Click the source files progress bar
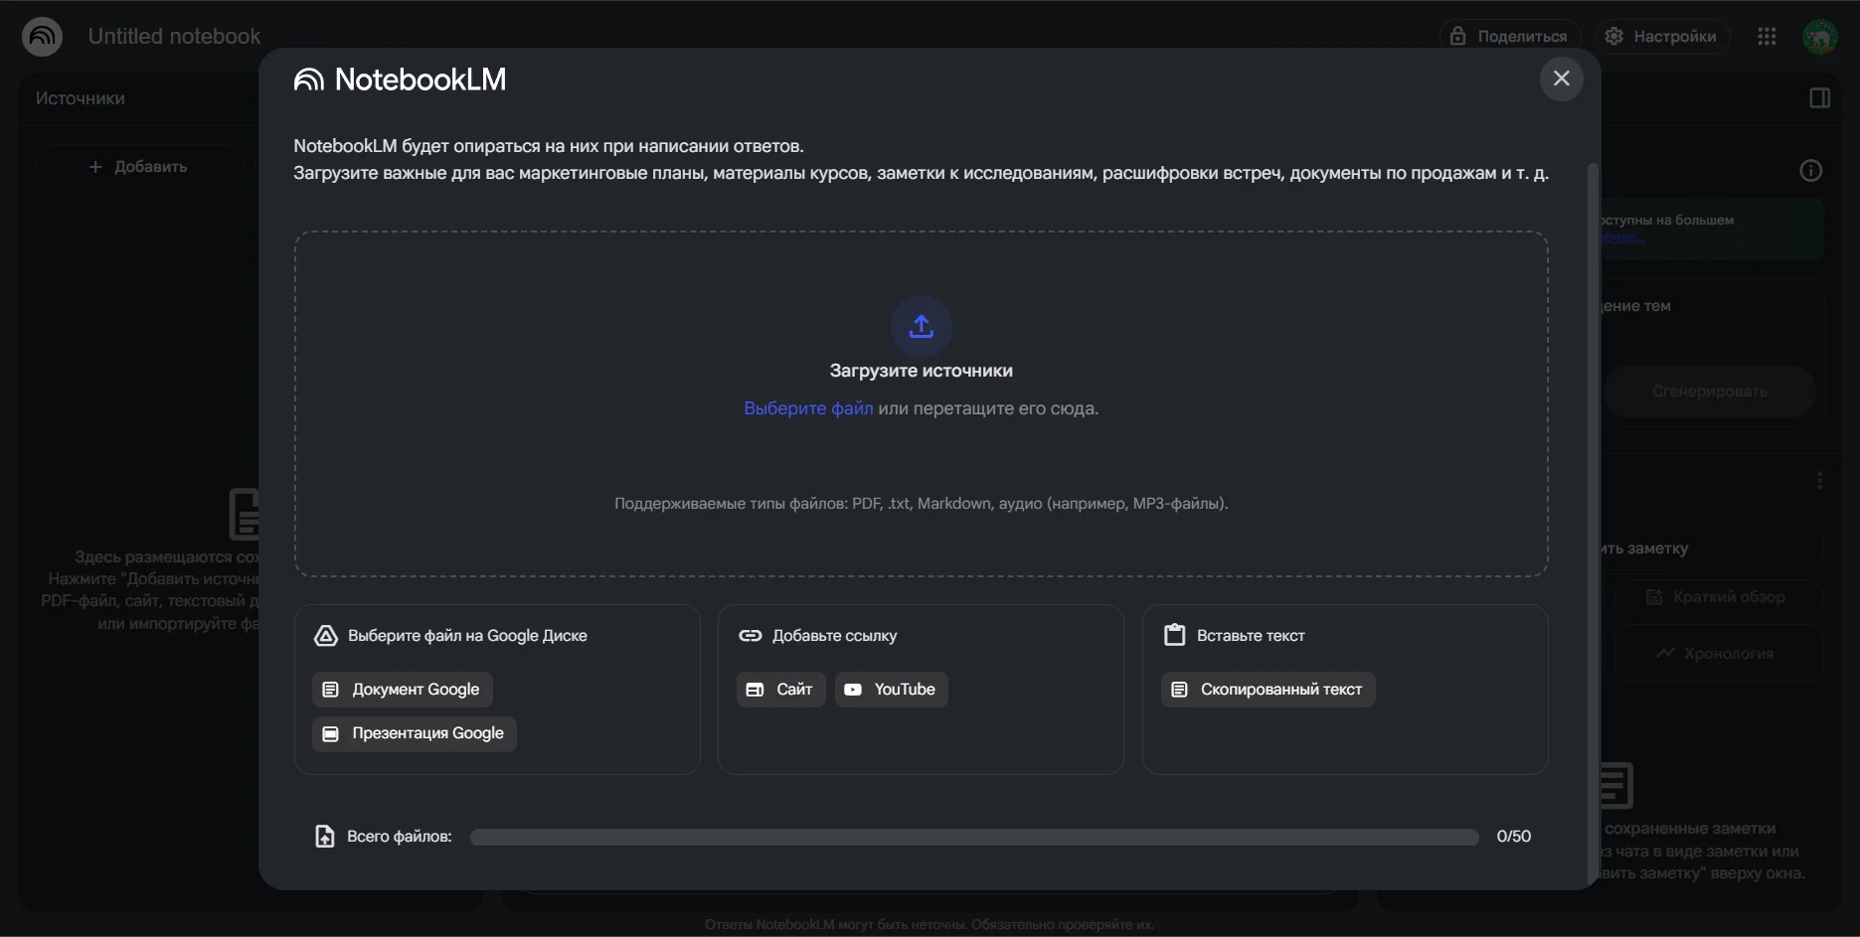This screenshot has width=1860, height=937. (974, 837)
